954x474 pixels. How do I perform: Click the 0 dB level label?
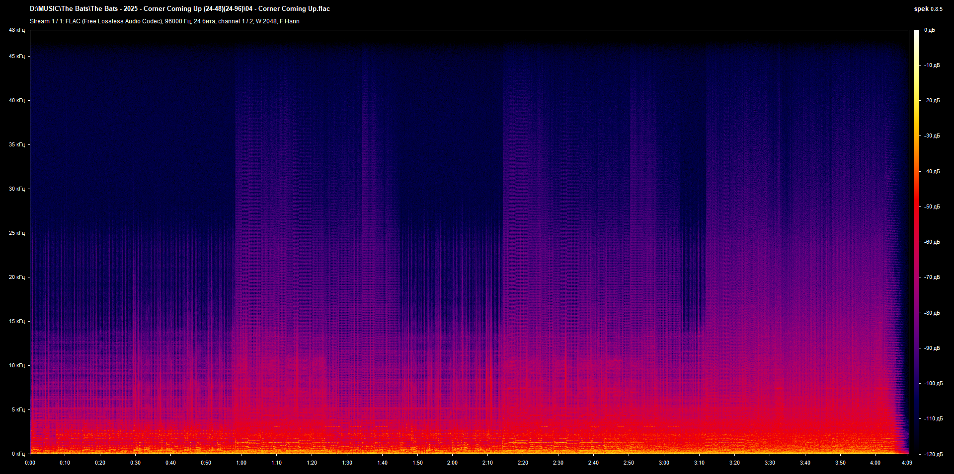point(929,30)
